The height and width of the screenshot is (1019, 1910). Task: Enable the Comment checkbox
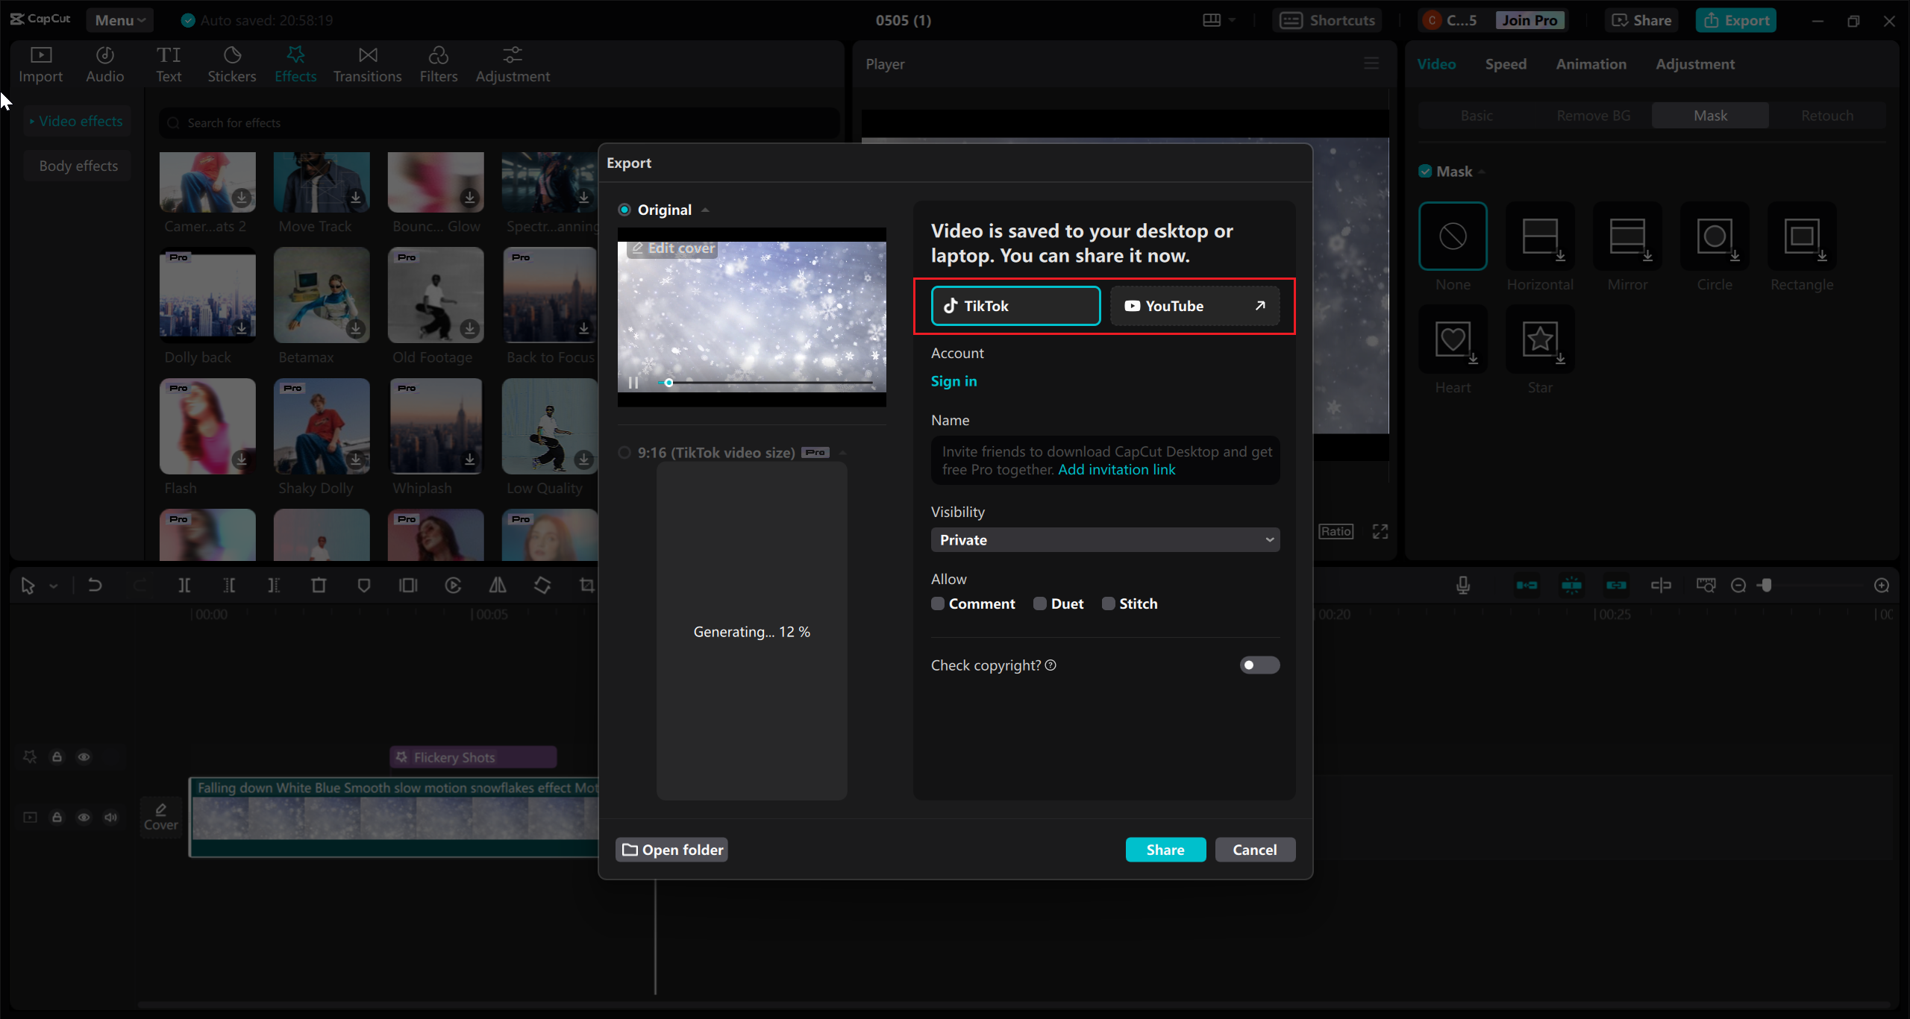point(938,603)
